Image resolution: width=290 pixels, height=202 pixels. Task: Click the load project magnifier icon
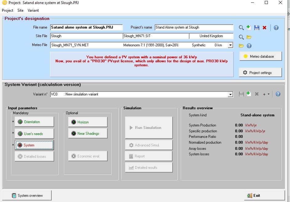click(x=241, y=28)
